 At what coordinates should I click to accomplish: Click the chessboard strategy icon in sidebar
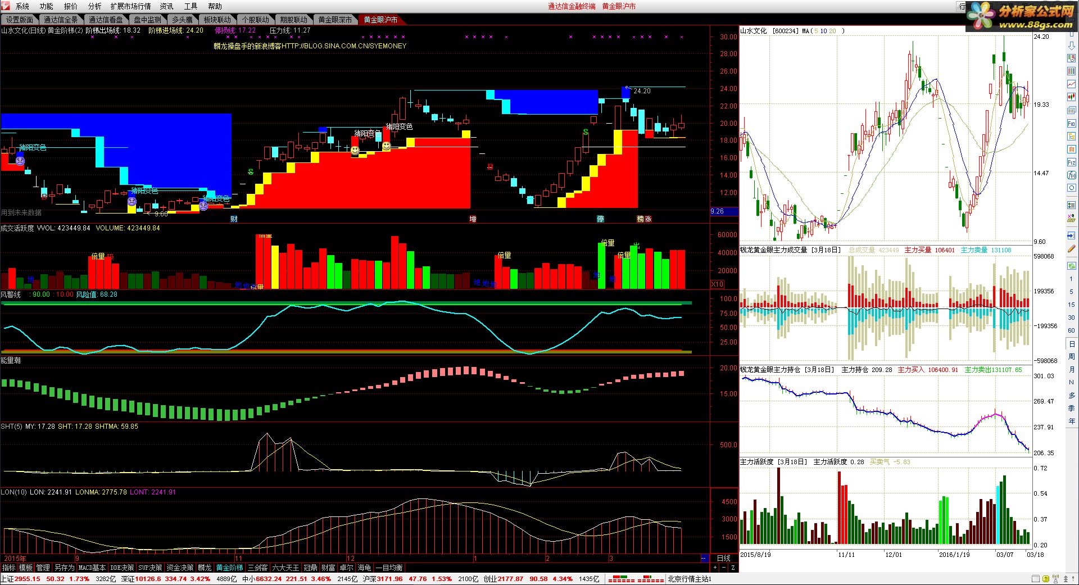click(x=1071, y=218)
